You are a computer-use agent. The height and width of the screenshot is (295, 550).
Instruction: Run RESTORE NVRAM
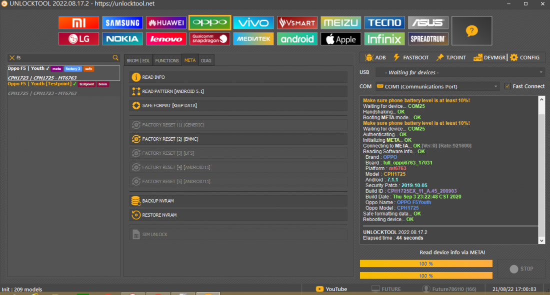click(238, 215)
